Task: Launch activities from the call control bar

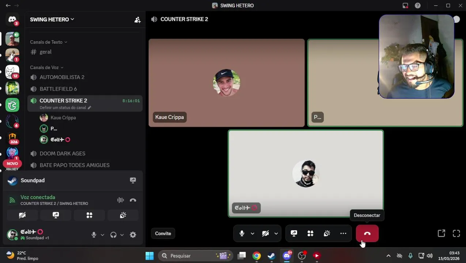Action: [310, 233]
